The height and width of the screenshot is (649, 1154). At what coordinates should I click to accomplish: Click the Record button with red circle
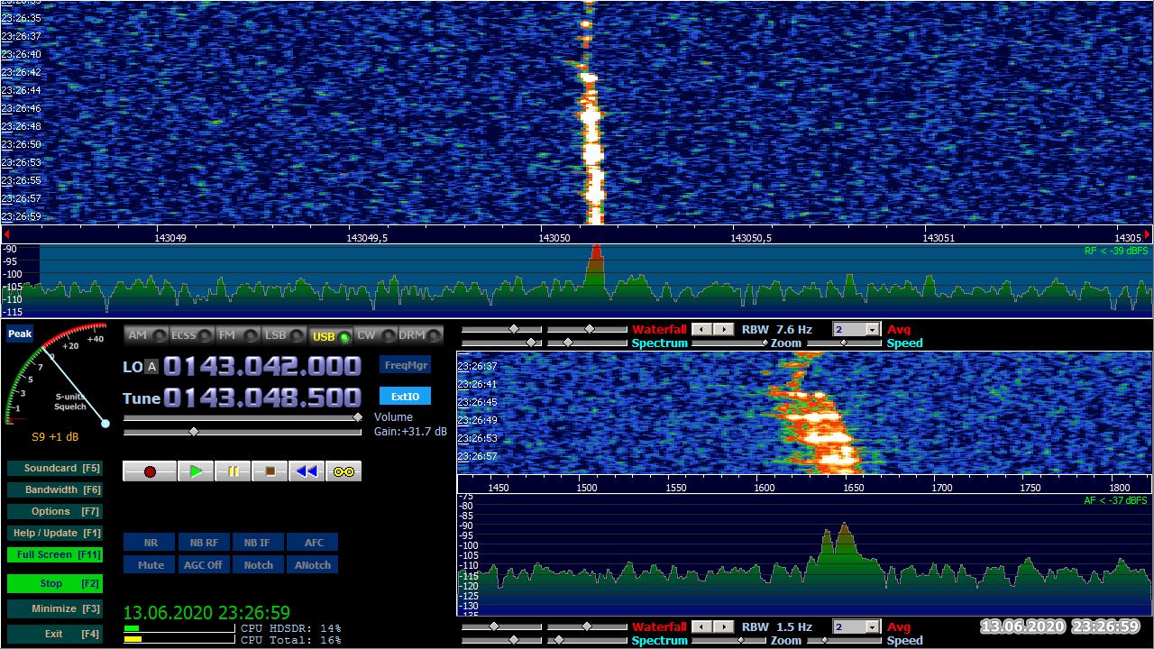coord(150,471)
